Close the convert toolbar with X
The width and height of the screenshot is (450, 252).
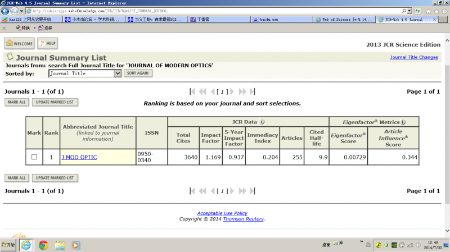(4, 28)
